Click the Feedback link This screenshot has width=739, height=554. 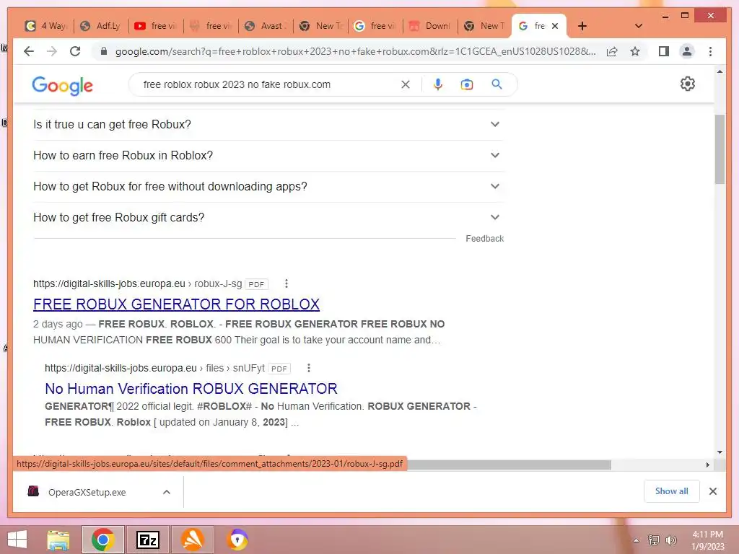tap(484, 239)
